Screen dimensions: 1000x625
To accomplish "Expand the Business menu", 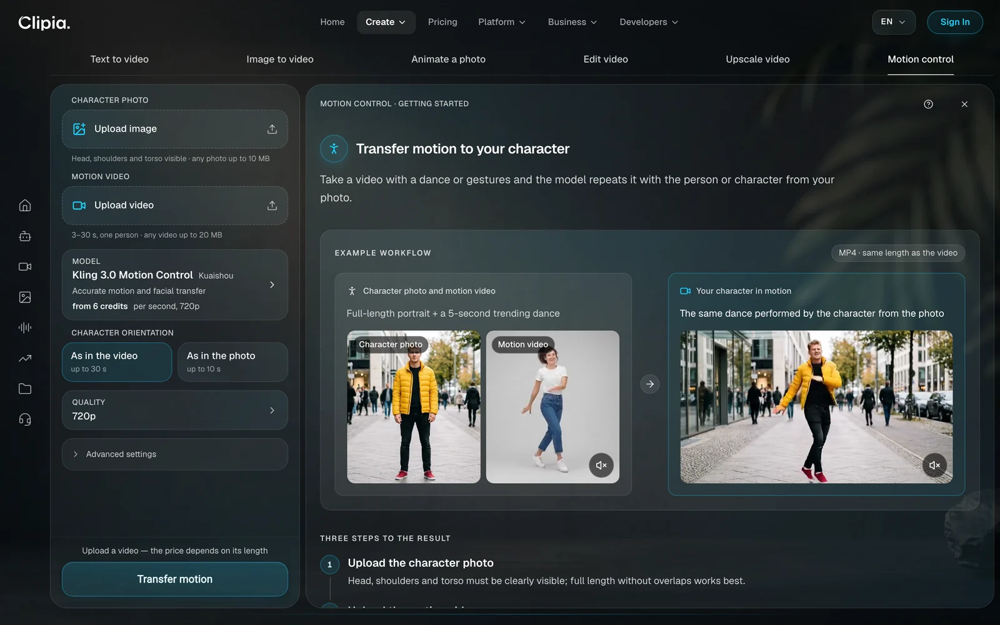I will pos(572,22).
